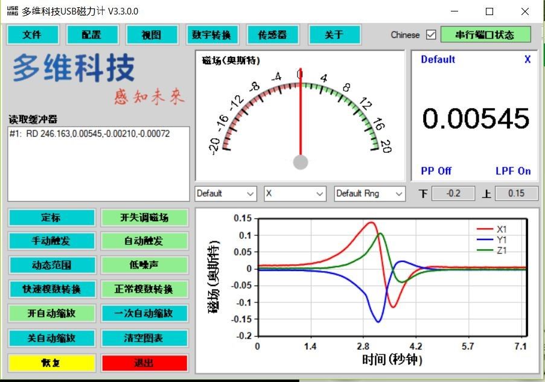Screen dimensions: 545x382
Task: Run 一次自动缩放 one-time auto scale
Action: click(x=145, y=313)
